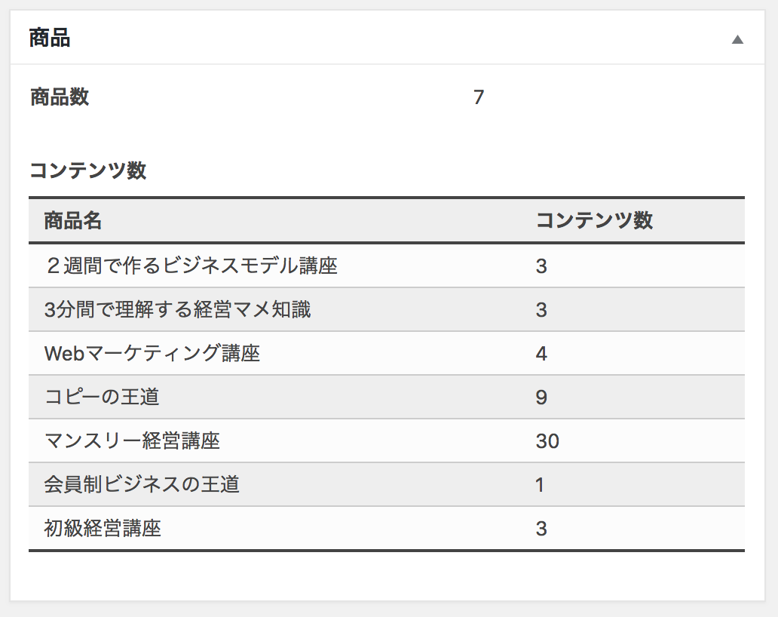778x617 pixels.
Task: Click the 商品 panel title
Action: pos(50,38)
